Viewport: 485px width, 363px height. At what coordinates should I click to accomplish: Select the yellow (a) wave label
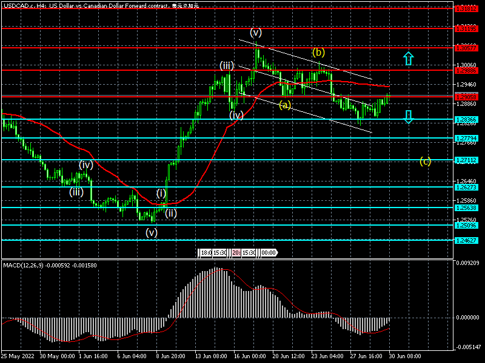pyautogui.click(x=285, y=105)
